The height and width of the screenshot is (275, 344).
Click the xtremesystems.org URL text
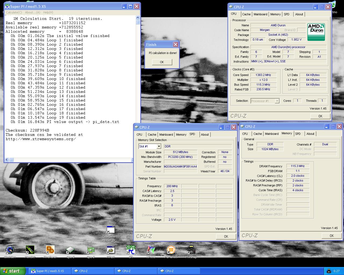pyautogui.click(x=41, y=139)
